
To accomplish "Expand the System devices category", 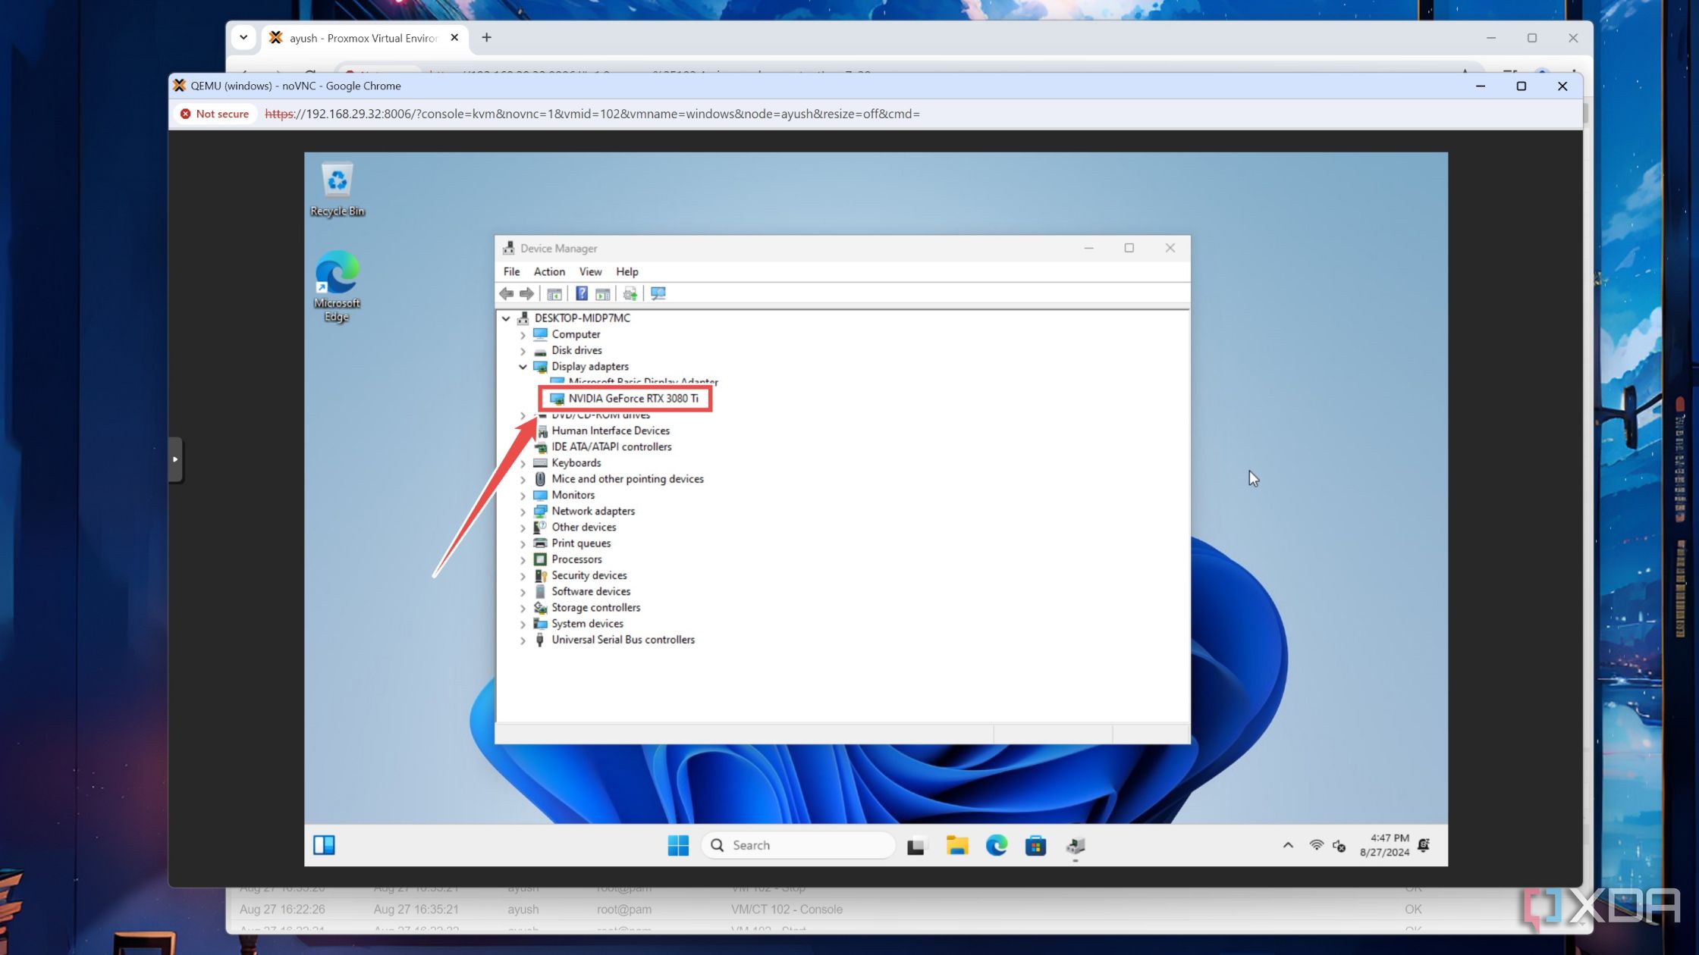I will (523, 625).
